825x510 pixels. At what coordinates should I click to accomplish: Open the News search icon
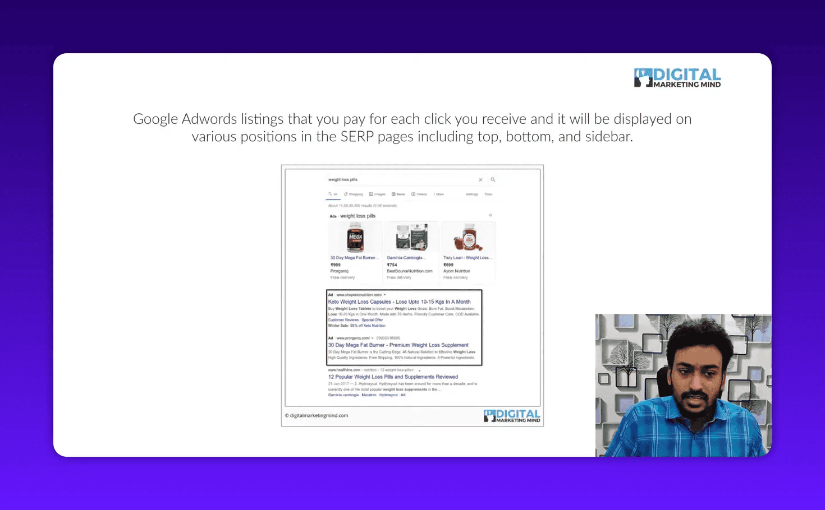coord(393,194)
